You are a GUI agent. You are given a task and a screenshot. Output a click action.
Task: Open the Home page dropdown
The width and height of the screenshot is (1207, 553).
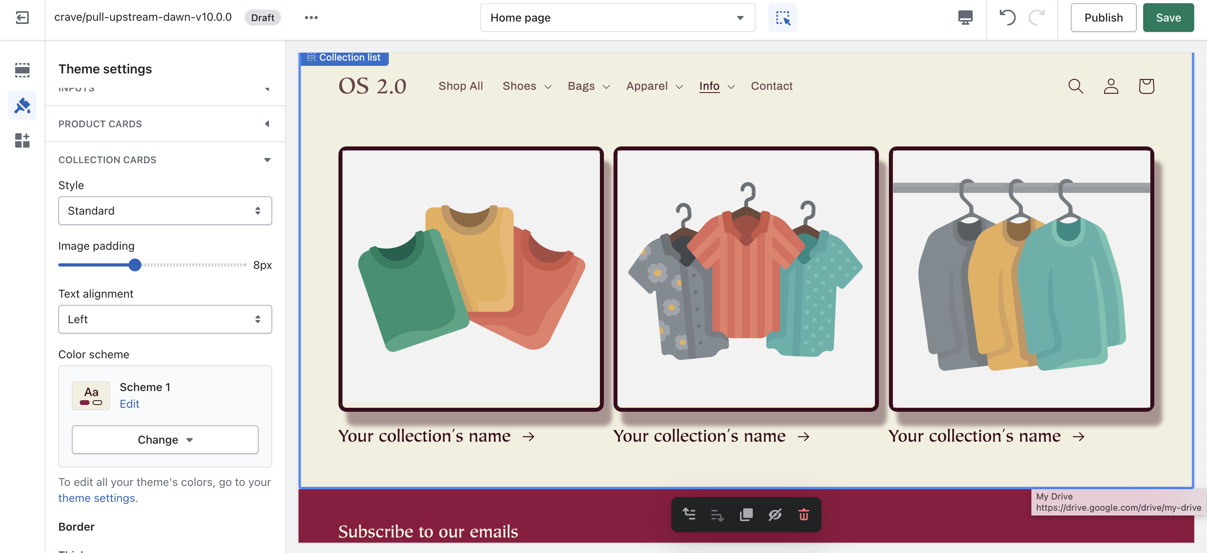pos(617,17)
